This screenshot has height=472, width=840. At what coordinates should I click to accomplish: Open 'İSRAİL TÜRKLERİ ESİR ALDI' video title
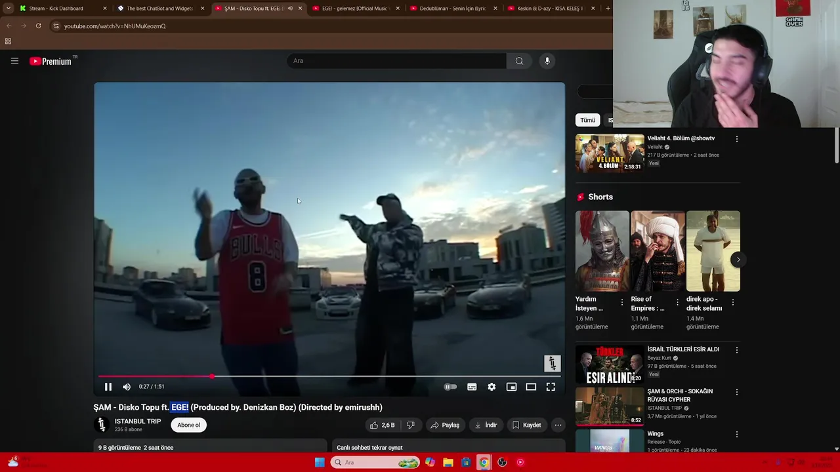(x=683, y=349)
